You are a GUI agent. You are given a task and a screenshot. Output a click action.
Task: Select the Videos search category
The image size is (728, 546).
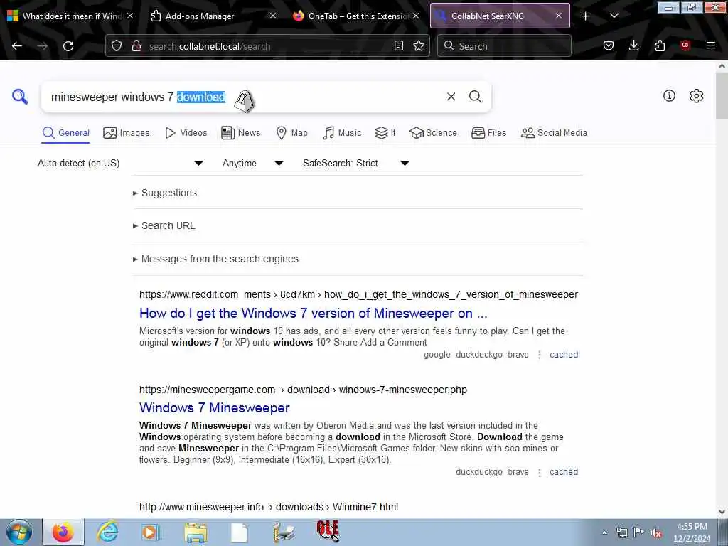click(x=186, y=133)
